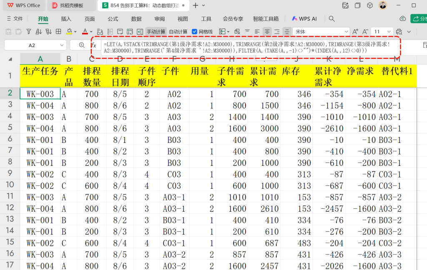Viewport: 427px width, 270px height.
Task: Click the green freeze panes grid icon
Action: click(x=222, y=32)
